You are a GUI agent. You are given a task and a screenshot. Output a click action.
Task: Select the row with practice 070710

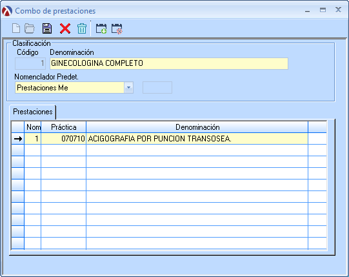169,139
